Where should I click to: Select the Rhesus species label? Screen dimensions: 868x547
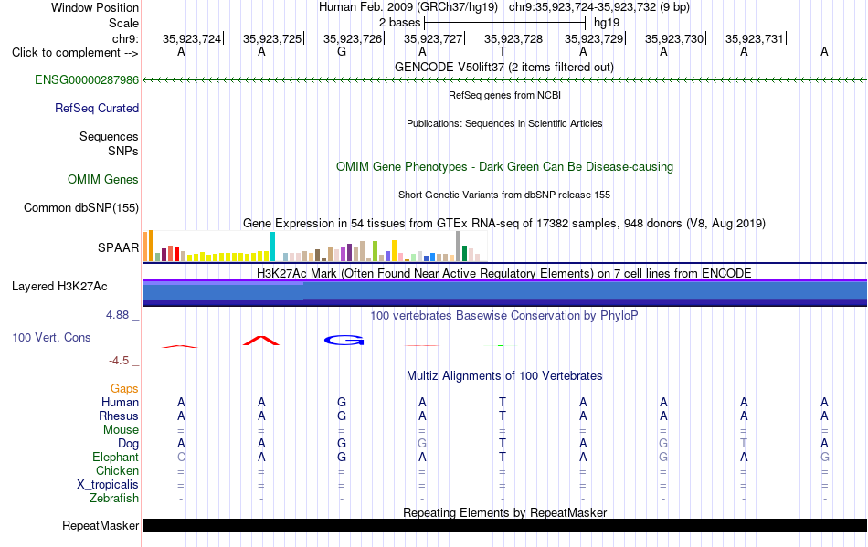tap(119, 416)
